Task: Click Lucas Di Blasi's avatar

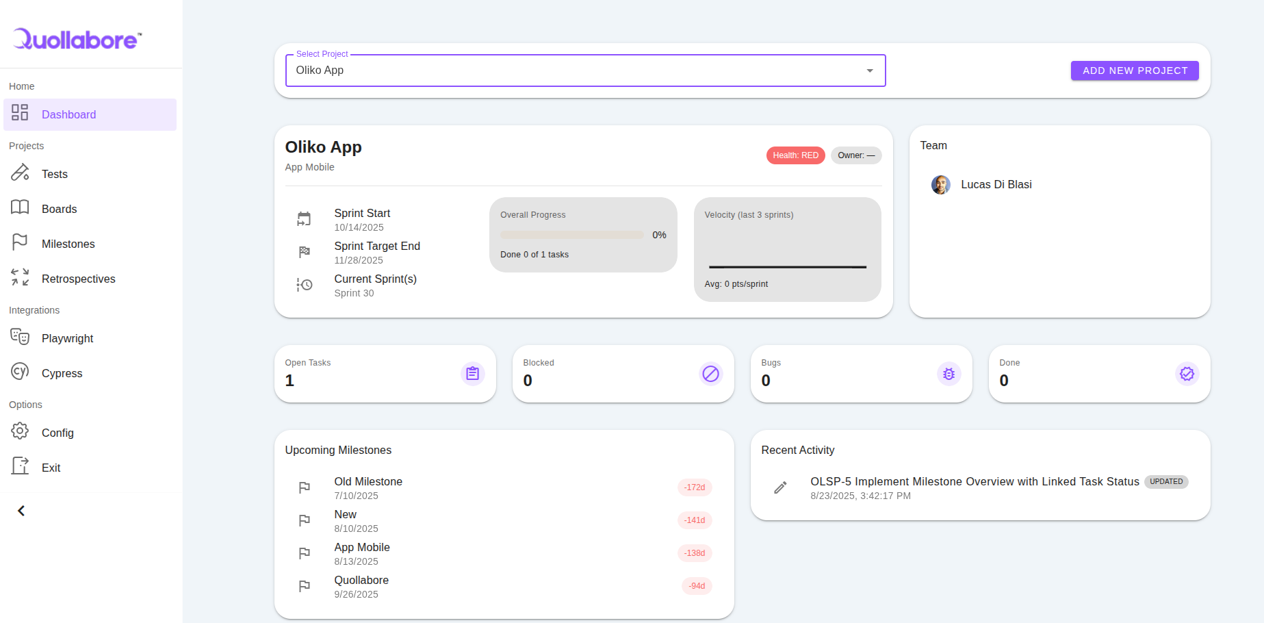Action: (940, 185)
